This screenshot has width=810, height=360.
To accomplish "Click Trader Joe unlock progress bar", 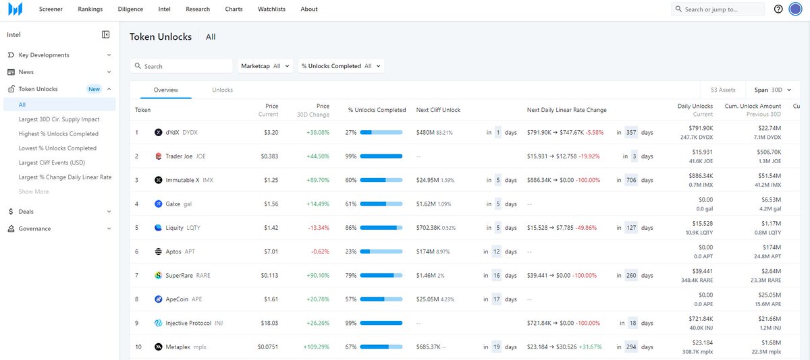I will (381, 156).
